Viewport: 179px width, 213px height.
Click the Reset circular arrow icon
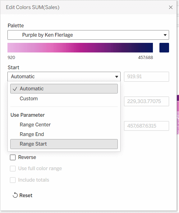(15, 195)
